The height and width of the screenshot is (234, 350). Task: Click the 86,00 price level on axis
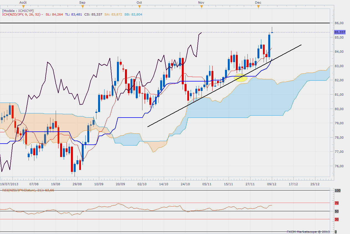coord(339,23)
